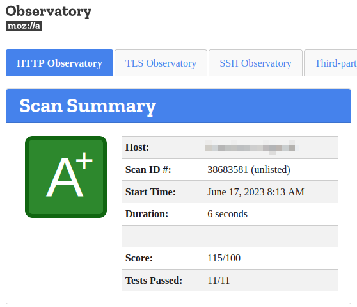Click the Scan Summary header

pyautogui.click(x=178, y=106)
